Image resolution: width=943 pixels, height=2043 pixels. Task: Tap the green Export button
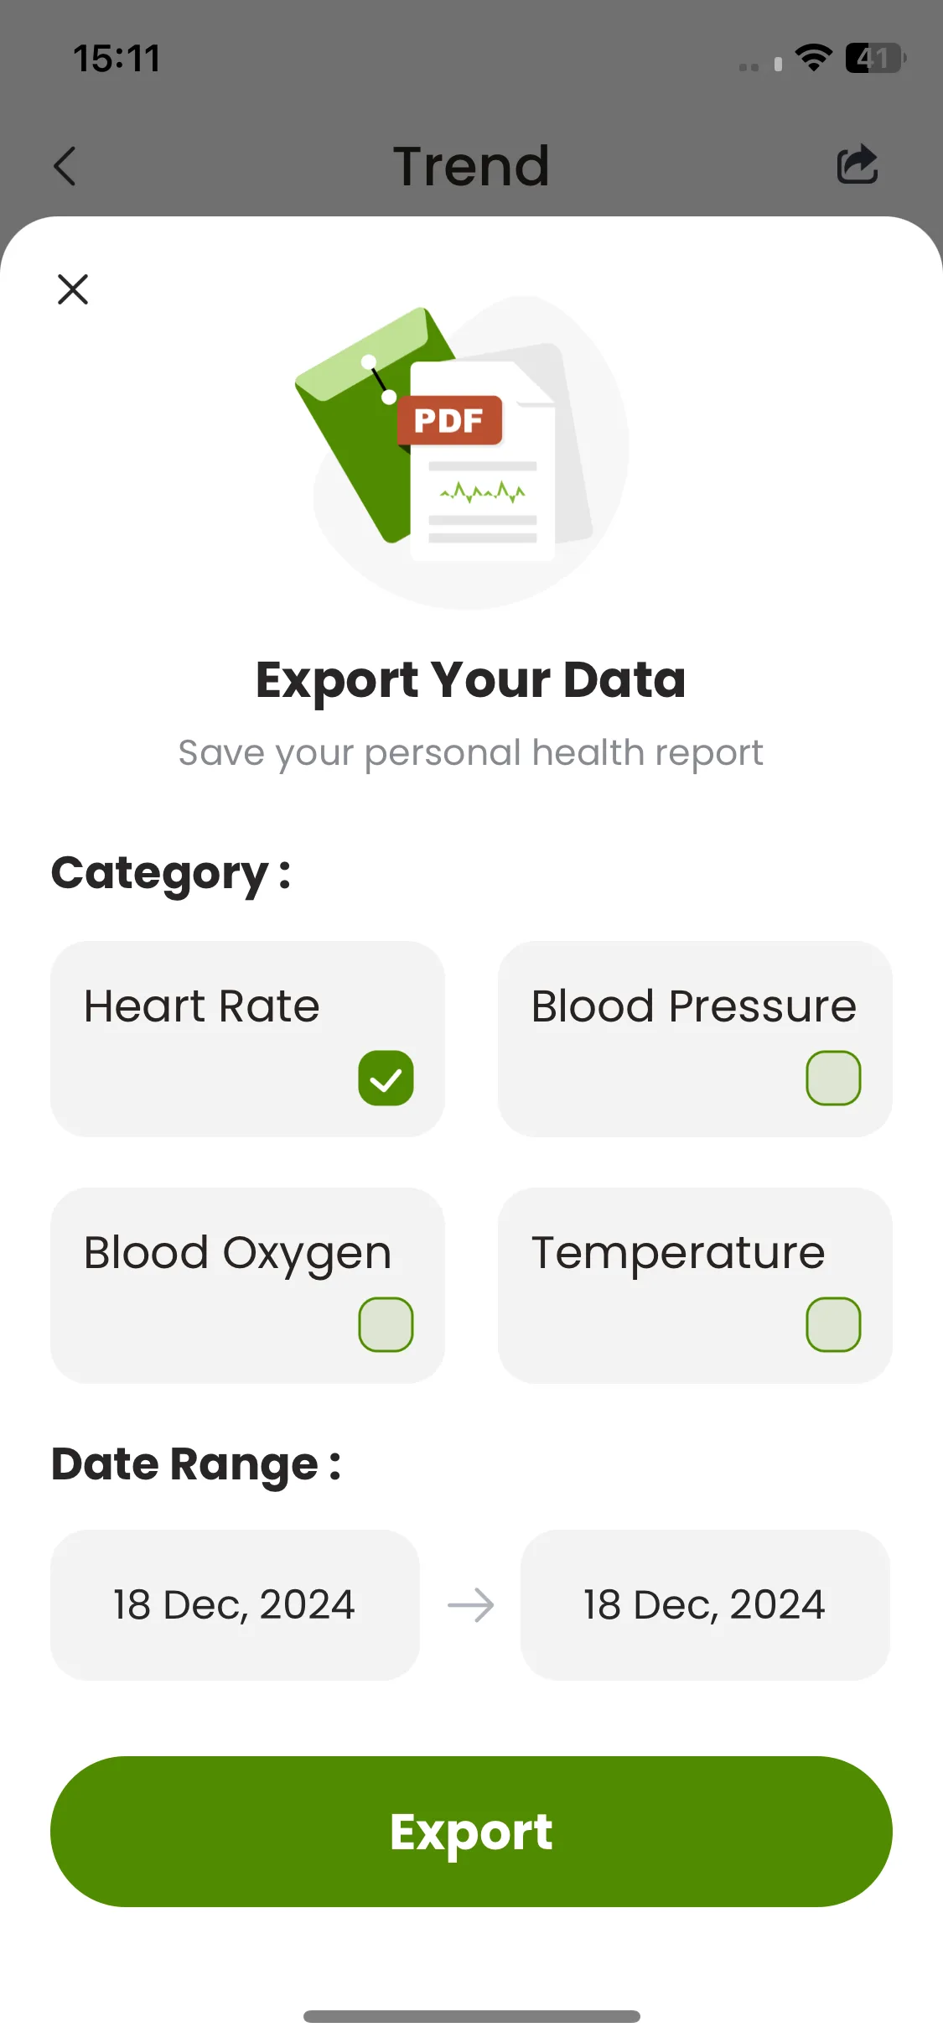click(471, 1832)
